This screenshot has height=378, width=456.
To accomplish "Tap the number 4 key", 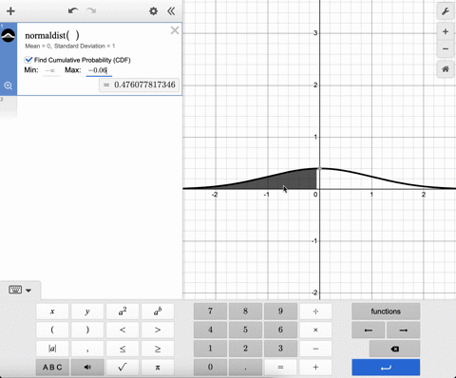I will coord(210,330).
